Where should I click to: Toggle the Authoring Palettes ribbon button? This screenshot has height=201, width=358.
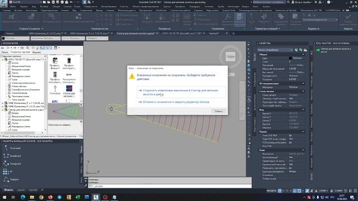pyautogui.click(x=239, y=20)
